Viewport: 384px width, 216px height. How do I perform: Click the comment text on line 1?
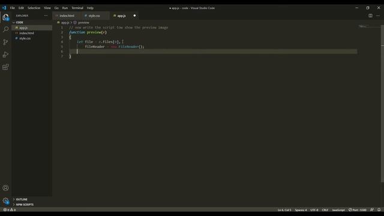[x=119, y=28]
